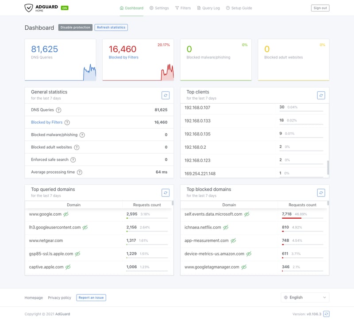Go to the Setup Guide page

tap(239, 8)
